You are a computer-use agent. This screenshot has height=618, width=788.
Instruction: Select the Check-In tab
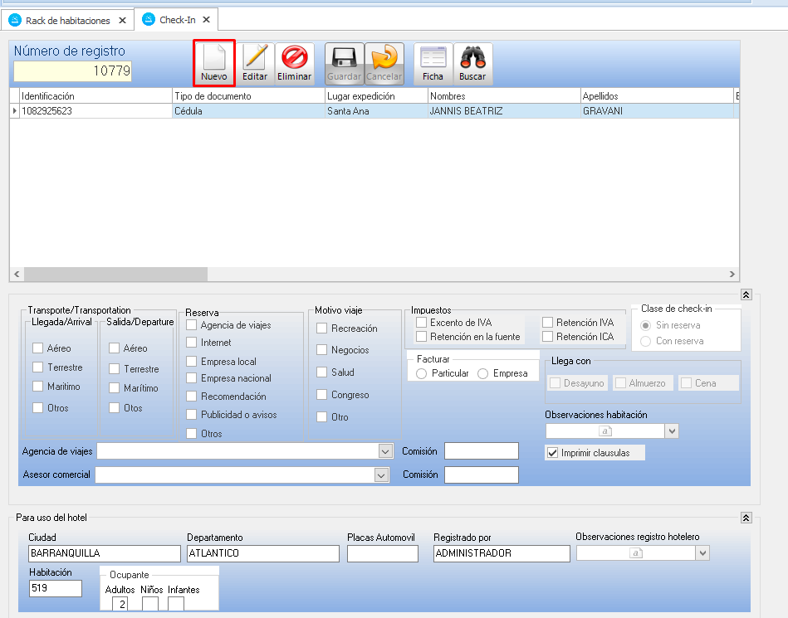(x=171, y=19)
